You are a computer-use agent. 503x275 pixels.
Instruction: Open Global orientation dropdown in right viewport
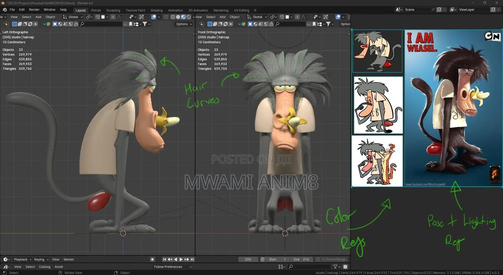257,17
